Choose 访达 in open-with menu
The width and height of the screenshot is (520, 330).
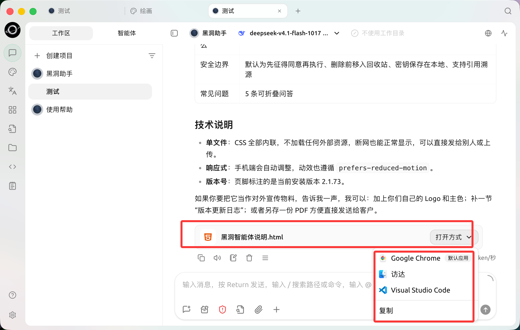pyautogui.click(x=425, y=274)
